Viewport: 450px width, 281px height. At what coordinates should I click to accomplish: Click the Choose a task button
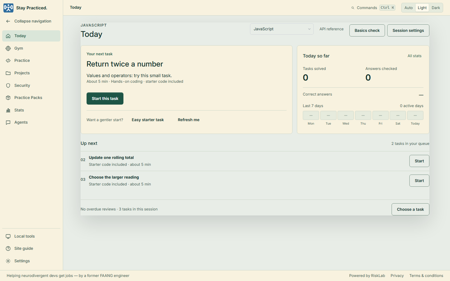tap(410, 210)
